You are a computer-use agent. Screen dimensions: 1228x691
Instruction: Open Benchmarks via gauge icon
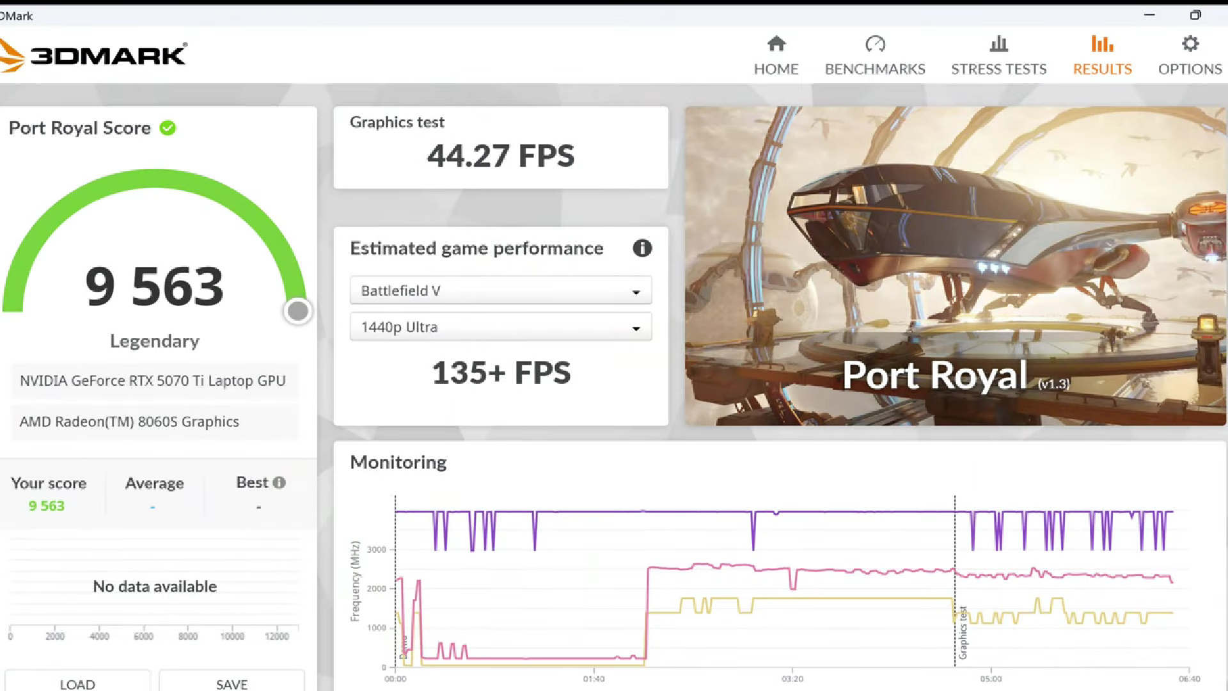(x=875, y=44)
